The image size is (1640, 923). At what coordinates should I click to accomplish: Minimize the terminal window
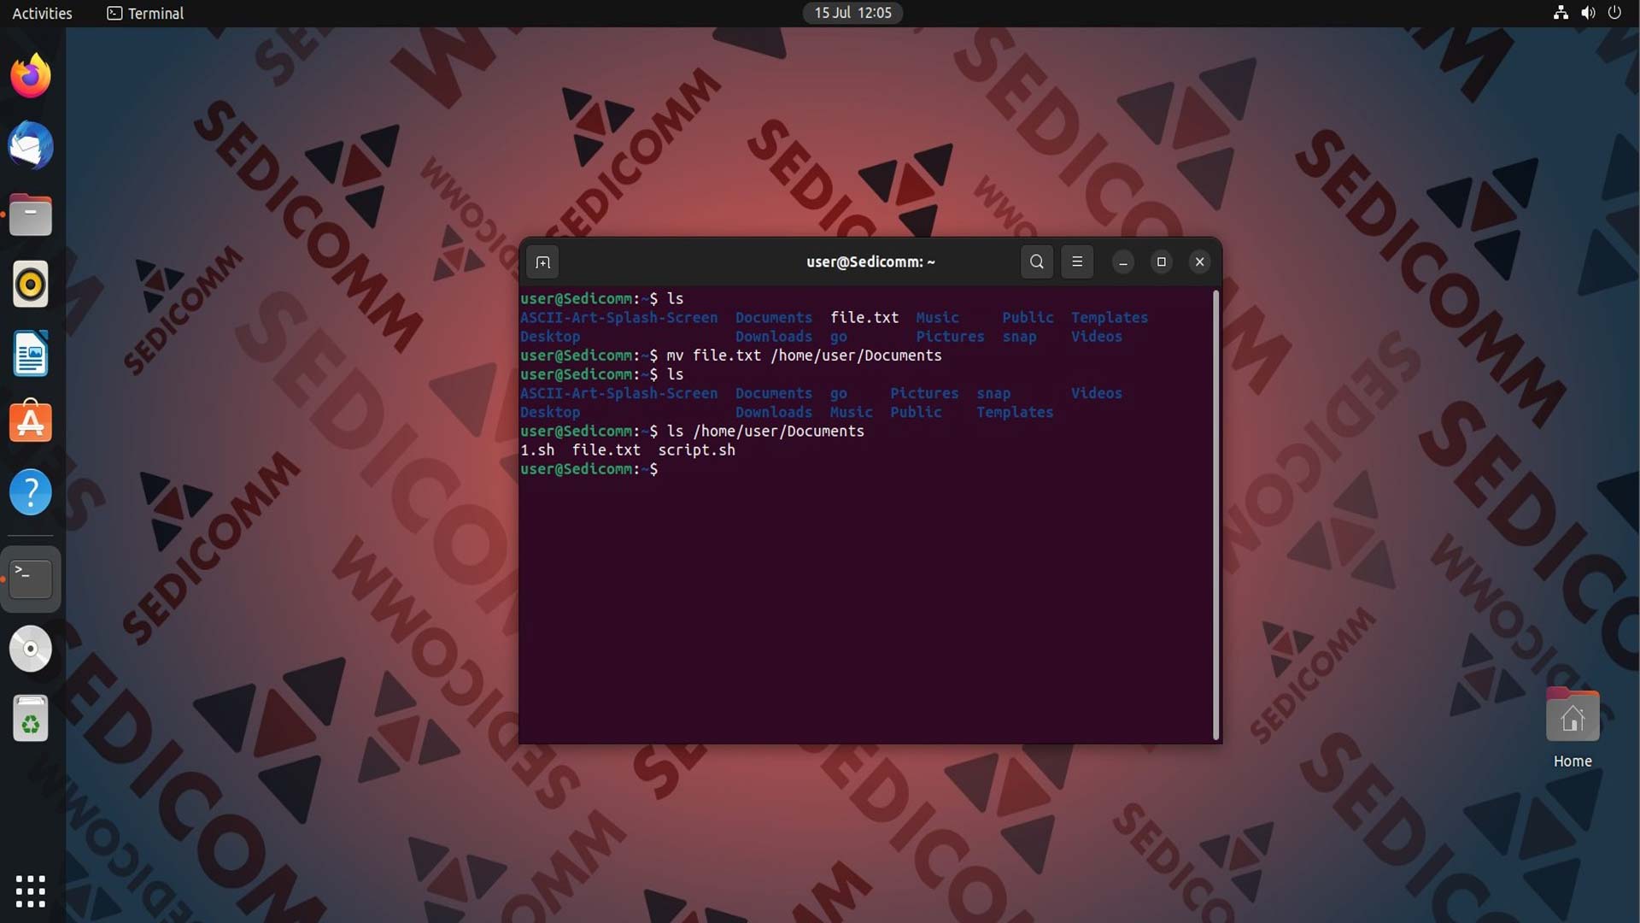(x=1123, y=262)
